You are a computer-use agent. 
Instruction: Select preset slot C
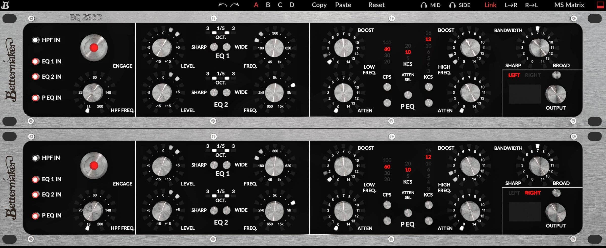(280, 5)
